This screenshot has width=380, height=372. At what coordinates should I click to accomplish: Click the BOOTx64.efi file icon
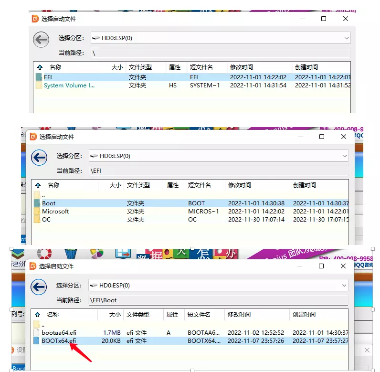pyautogui.click(x=37, y=340)
